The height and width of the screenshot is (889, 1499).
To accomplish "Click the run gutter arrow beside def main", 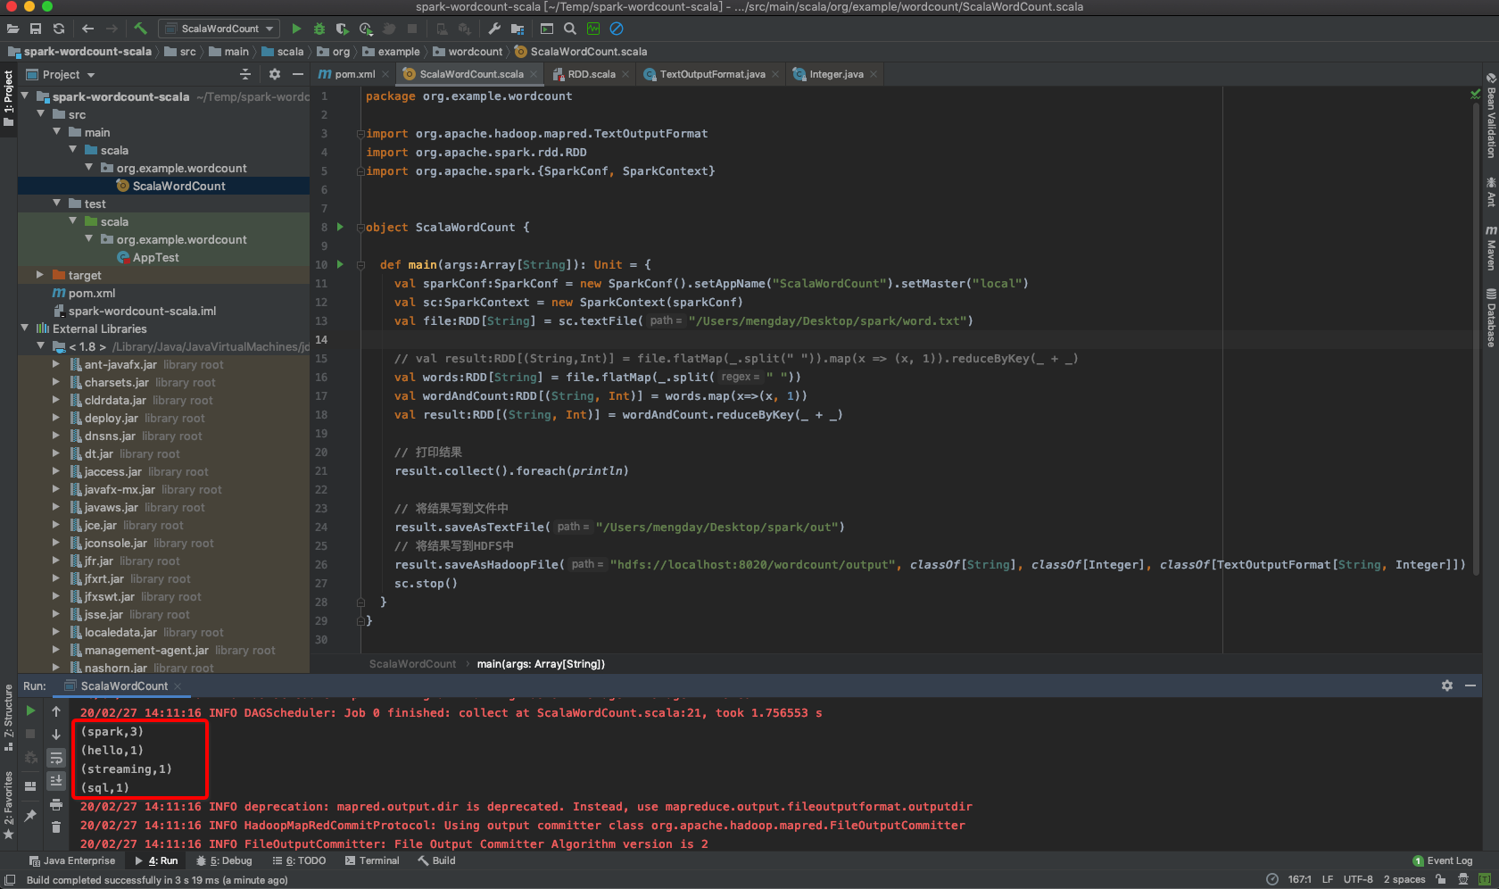I will (x=340, y=265).
